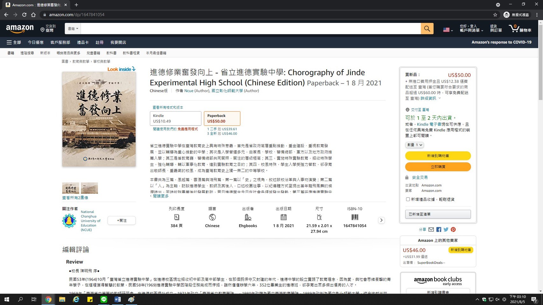Open 禮品卡 menu item
The image size is (543, 305).
pyautogui.click(x=83, y=42)
